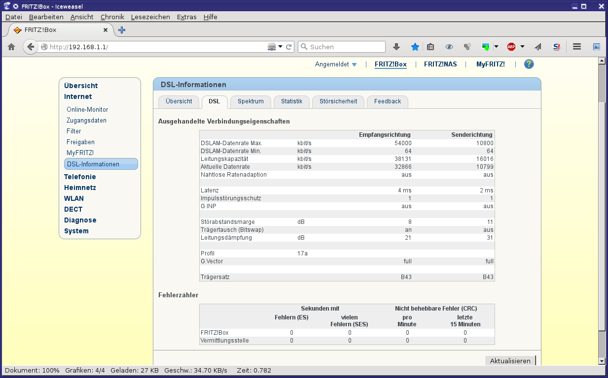Go back with the back arrow
This screenshot has height=378, width=608.
(31, 47)
